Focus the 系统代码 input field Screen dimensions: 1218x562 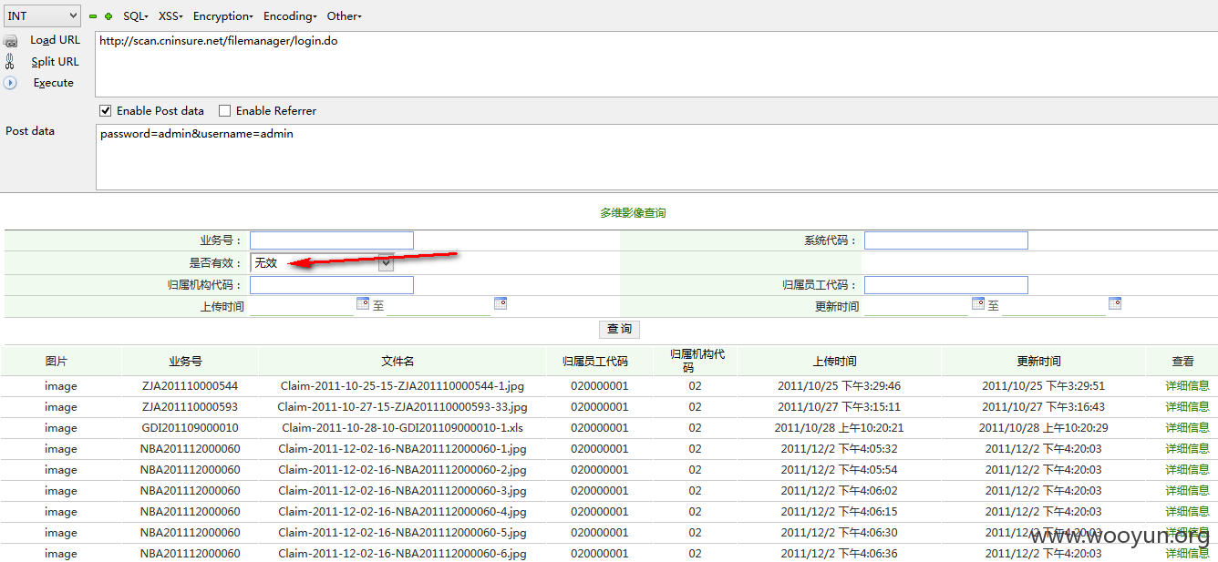[946, 240]
